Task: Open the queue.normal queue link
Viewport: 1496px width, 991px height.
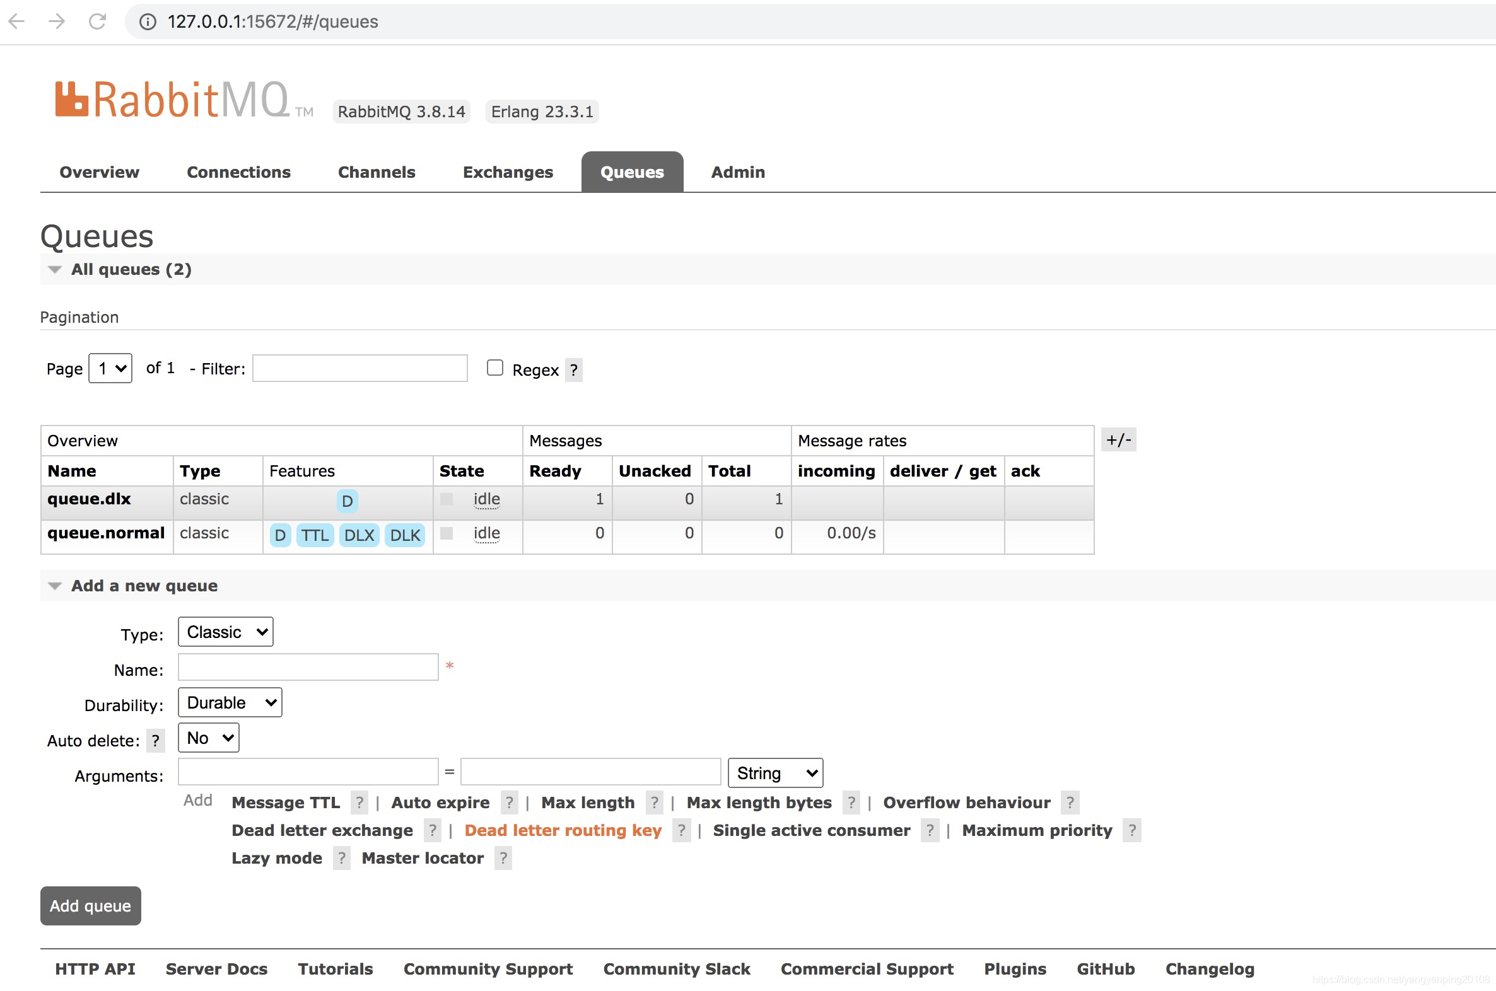Action: tap(105, 533)
